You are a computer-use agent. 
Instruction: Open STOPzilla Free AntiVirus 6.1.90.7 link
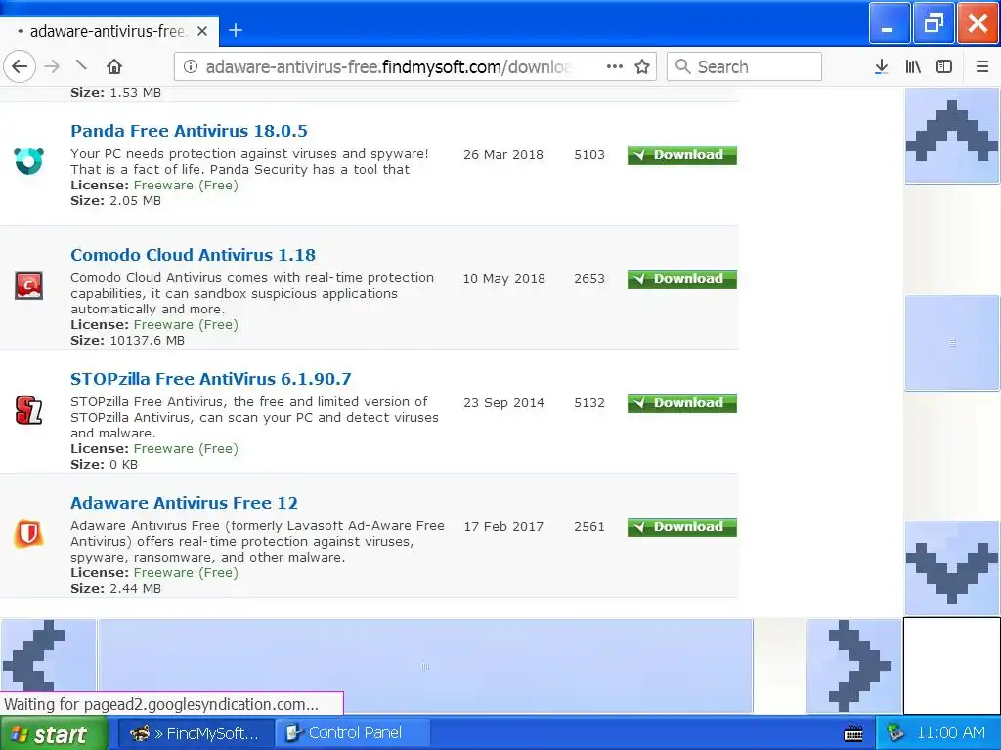tap(211, 379)
